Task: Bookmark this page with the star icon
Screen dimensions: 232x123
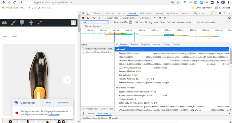Action: [x=178, y=2]
